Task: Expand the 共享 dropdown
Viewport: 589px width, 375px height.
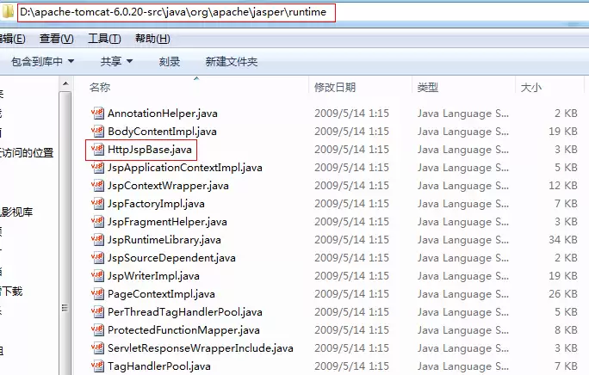Action: (x=116, y=61)
